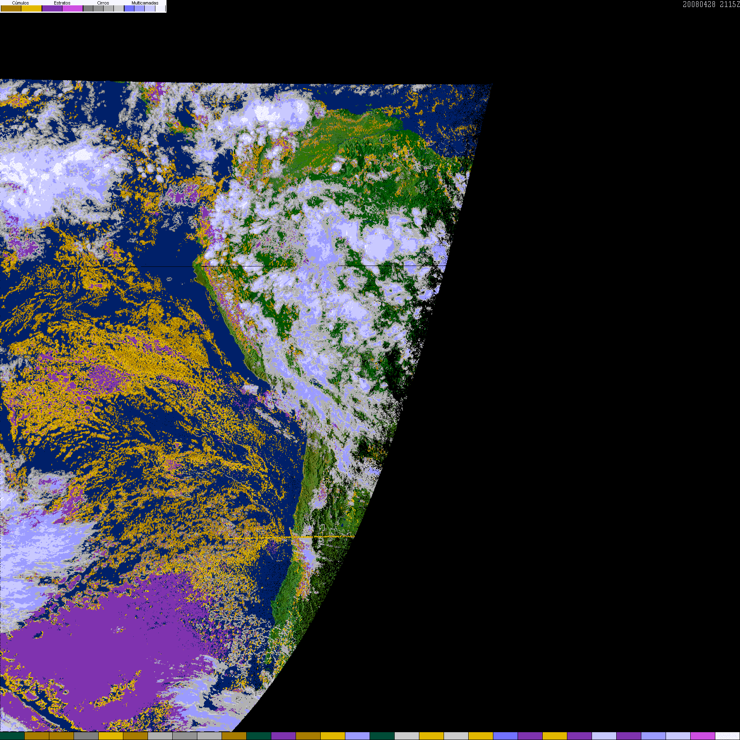
Task: Click the Cúmulos legend label
Action: pos(21,3)
